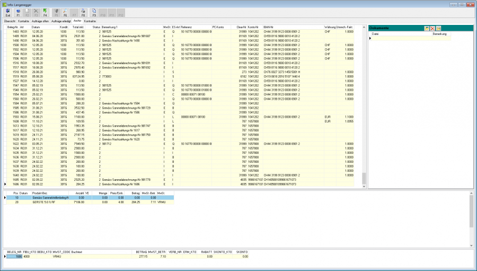Viewport: 477px width, 271px height.
Task: Click the F11 toolbar button
Action: pos(112,13)
